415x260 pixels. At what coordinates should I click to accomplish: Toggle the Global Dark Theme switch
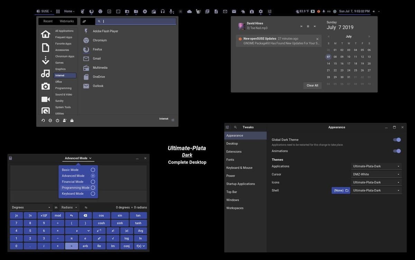point(397,140)
